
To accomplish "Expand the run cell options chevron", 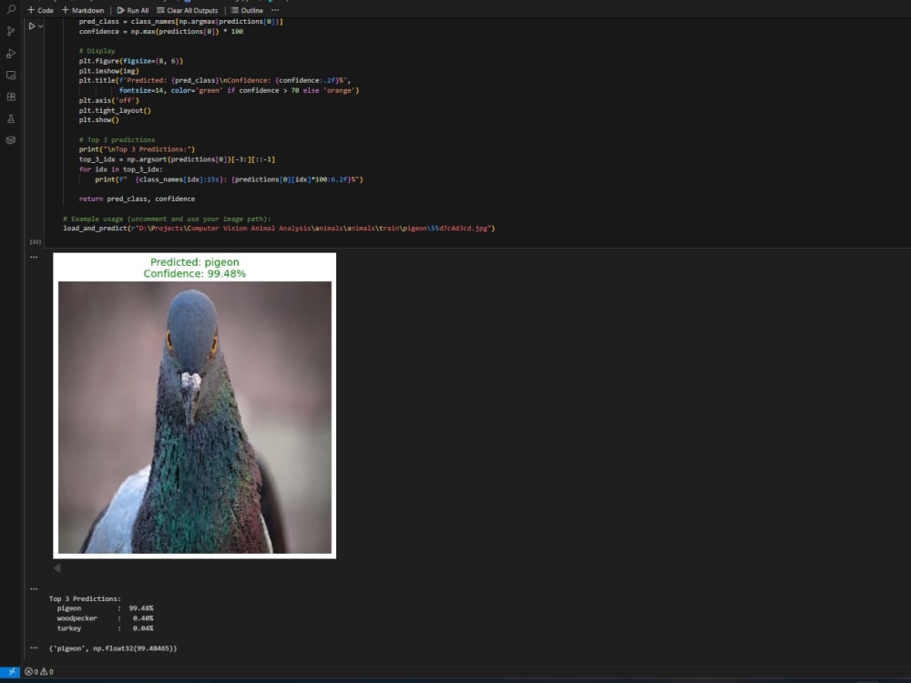I will click(x=41, y=26).
